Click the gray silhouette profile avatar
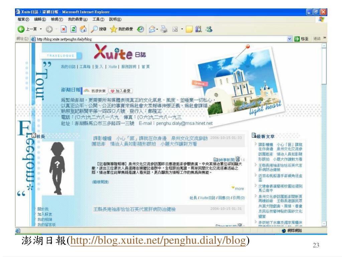The width and height of the screenshot is (342, 257). click(x=57, y=168)
